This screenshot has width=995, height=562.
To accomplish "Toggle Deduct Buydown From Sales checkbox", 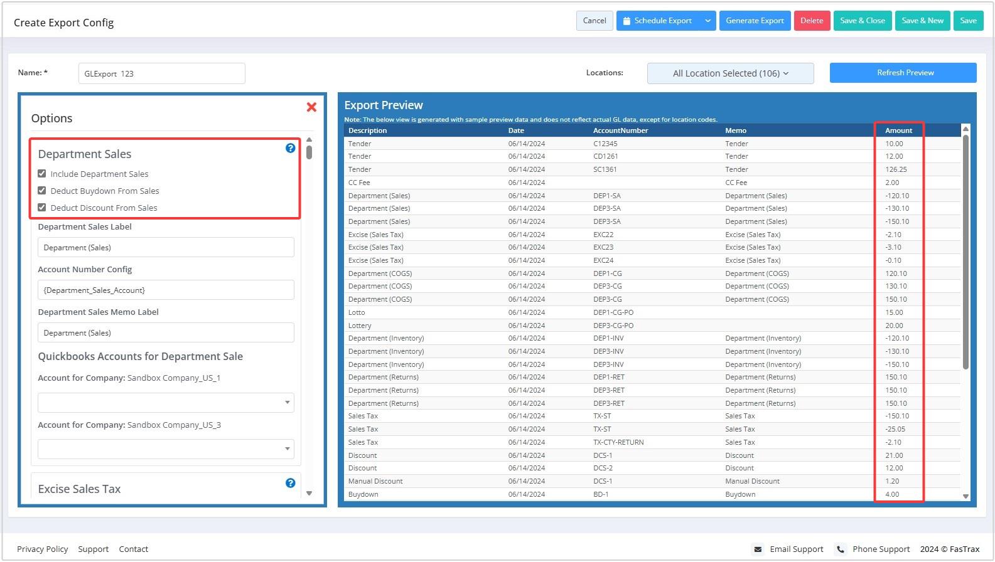I will tap(42, 191).
